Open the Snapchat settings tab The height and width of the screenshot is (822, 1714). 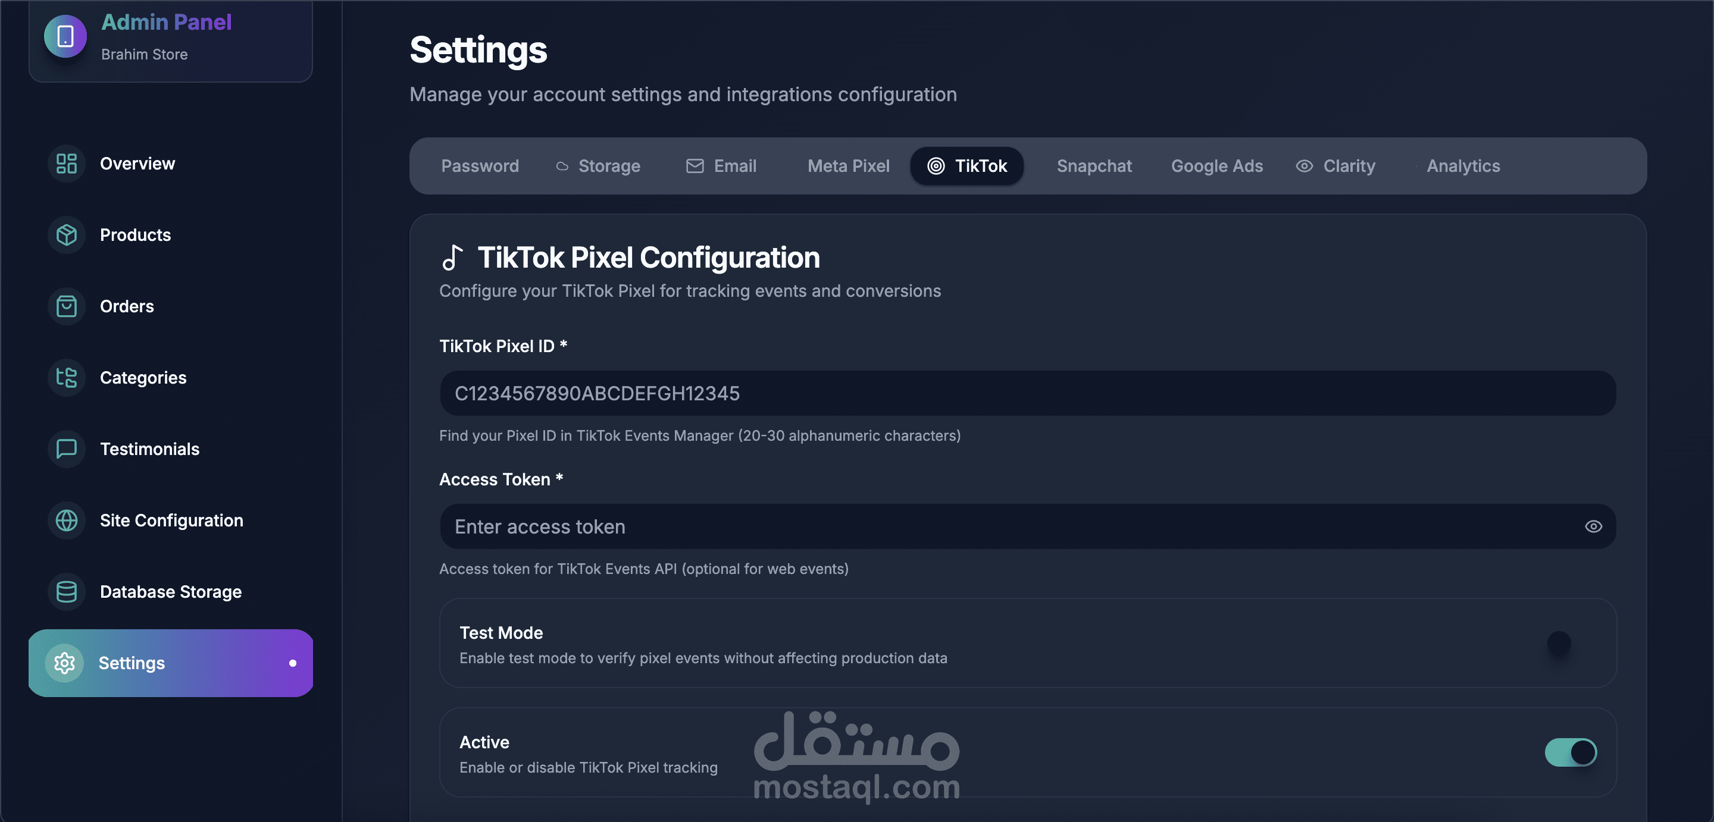(x=1093, y=167)
